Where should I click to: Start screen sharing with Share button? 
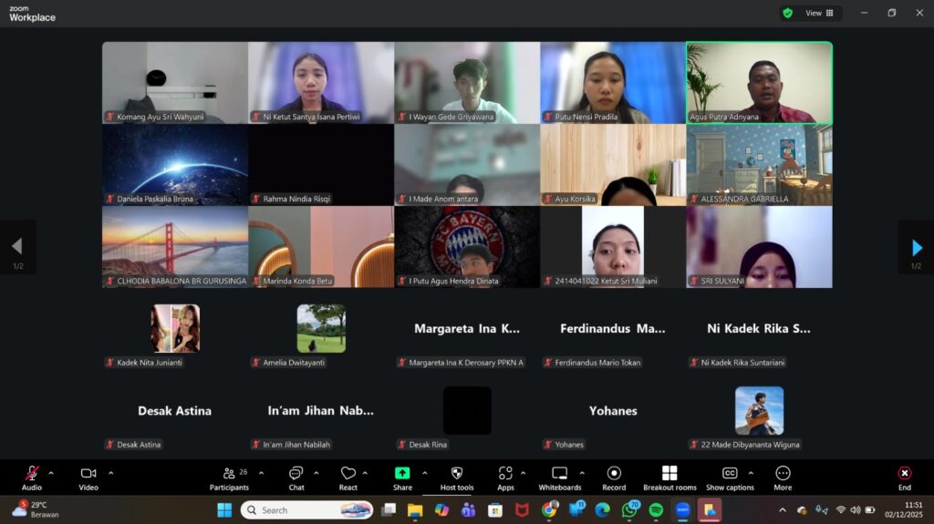402,478
